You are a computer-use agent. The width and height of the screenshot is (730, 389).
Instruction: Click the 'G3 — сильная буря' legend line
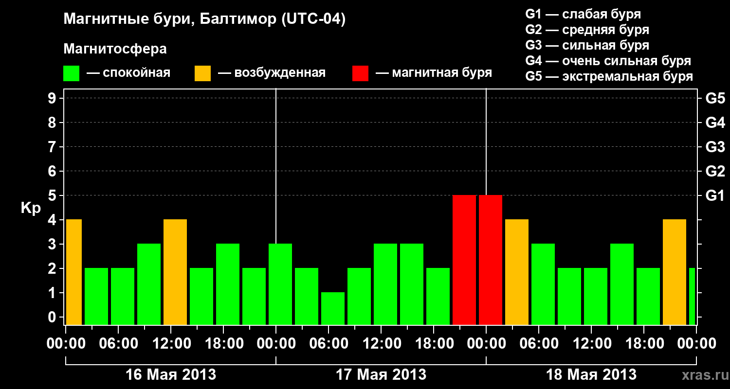click(x=587, y=45)
